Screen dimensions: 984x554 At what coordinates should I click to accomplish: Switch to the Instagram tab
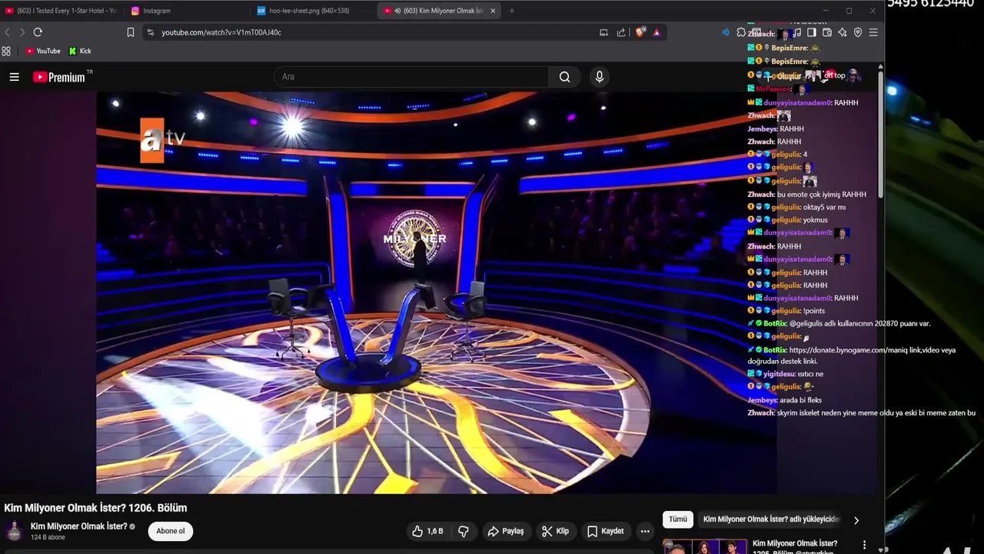coord(188,11)
